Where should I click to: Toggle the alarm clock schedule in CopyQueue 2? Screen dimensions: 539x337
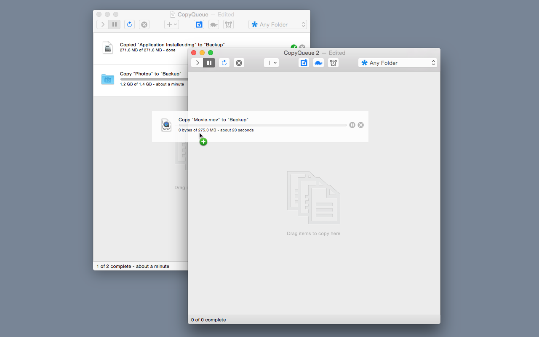[x=333, y=63]
